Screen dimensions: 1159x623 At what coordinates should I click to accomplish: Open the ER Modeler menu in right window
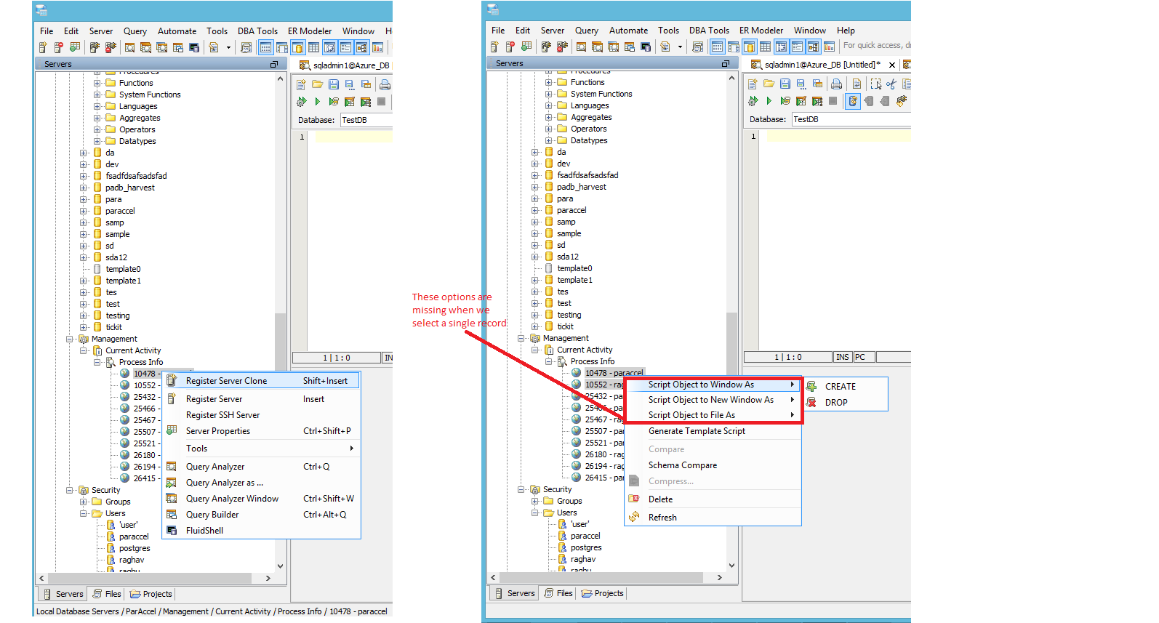point(761,31)
